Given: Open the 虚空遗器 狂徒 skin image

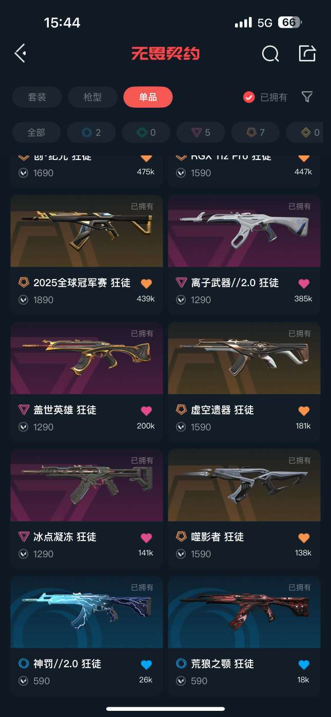Looking at the screenshot, I should coord(244,358).
